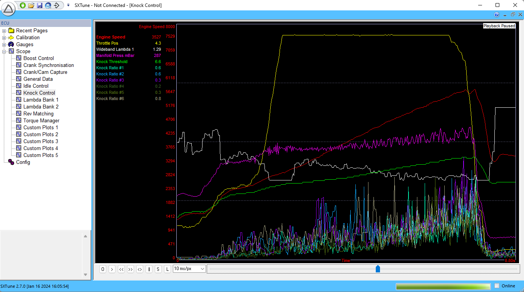This screenshot has width=524, height=292.
Task: Minimize the inner Knock Control child window
Action: [x=505, y=15]
